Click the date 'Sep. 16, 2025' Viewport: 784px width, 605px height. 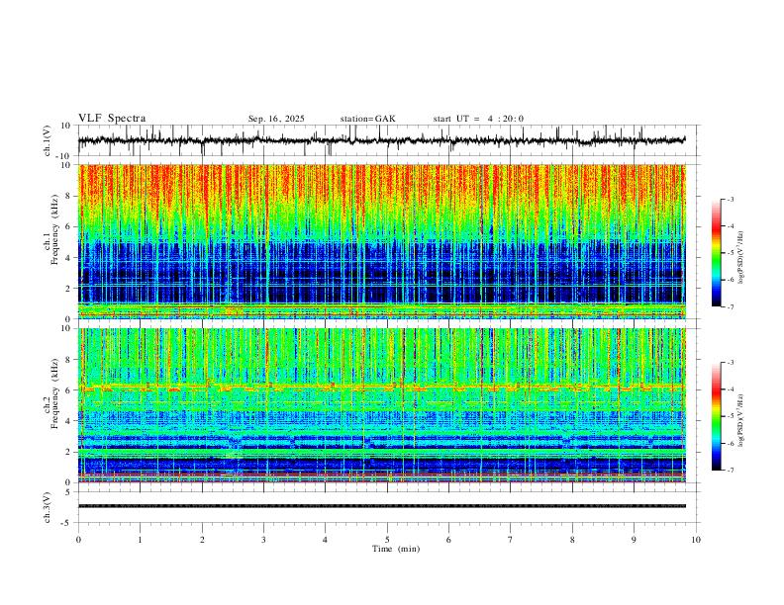tap(276, 119)
